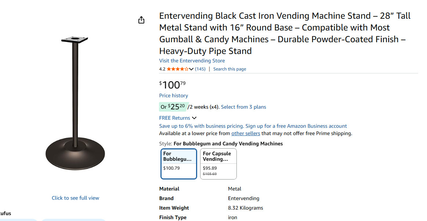The height and width of the screenshot is (221, 427).
Task: Sign up for a free Amazon Business account
Action: tap(296, 126)
